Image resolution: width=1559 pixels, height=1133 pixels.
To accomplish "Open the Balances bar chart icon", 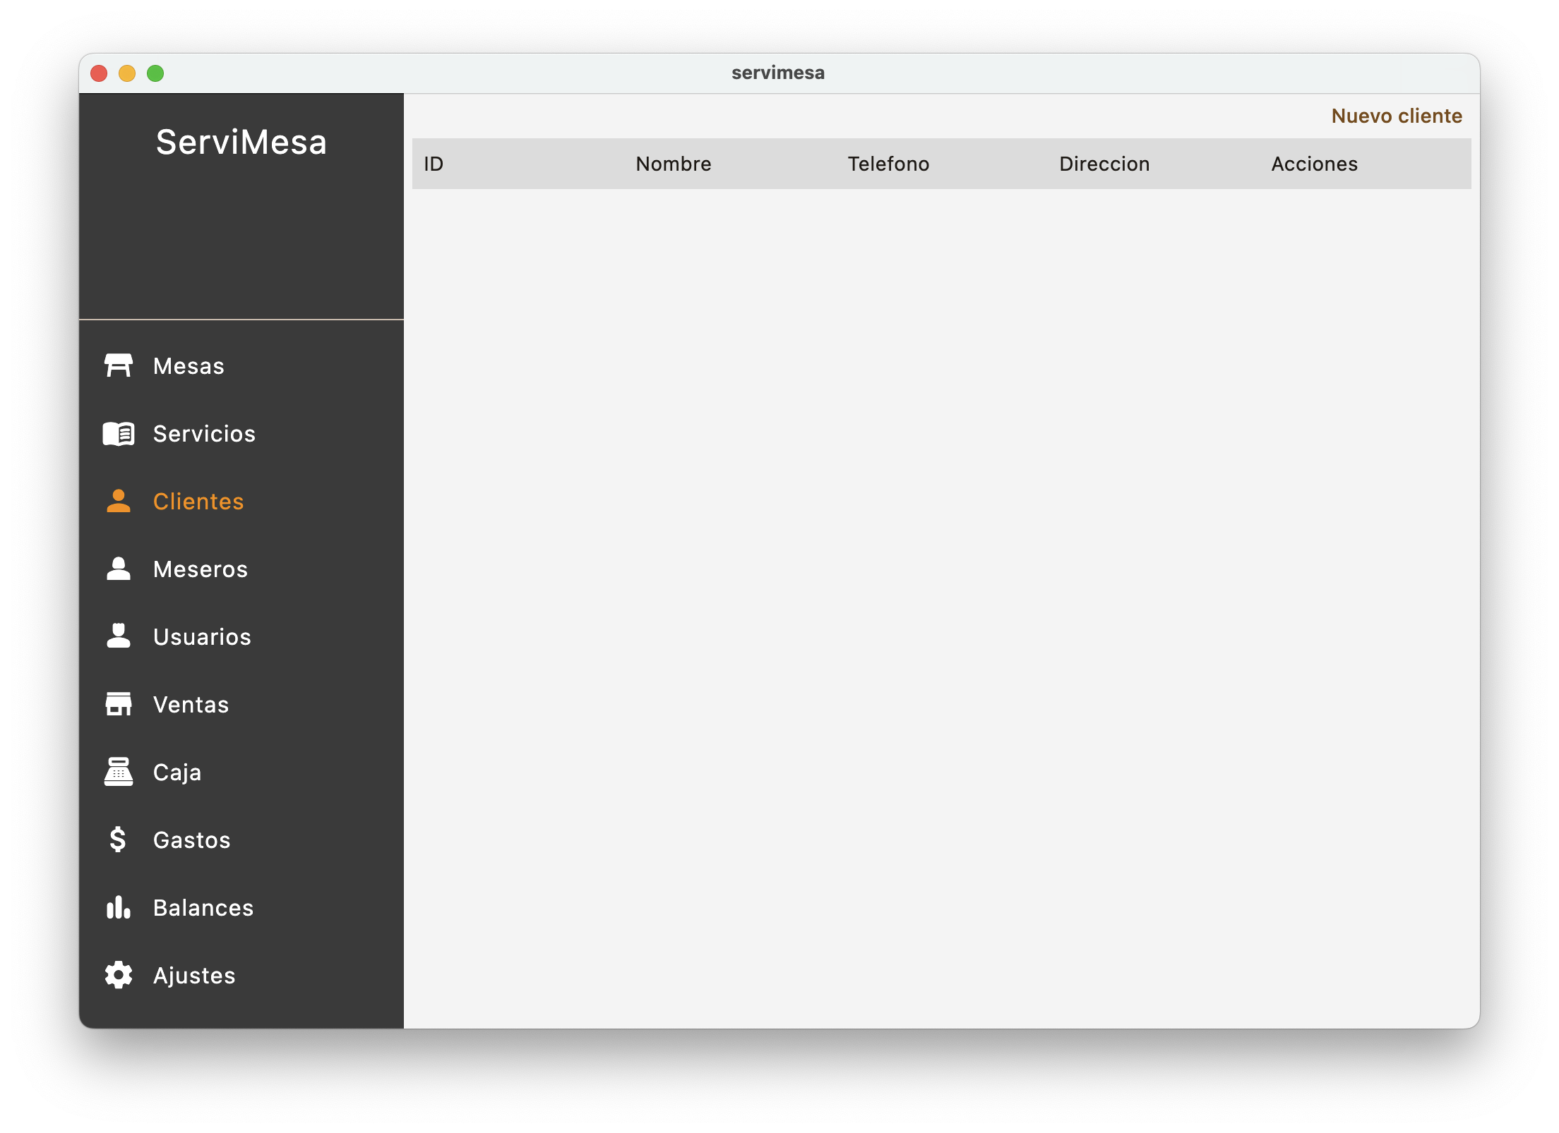I will point(119,908).
